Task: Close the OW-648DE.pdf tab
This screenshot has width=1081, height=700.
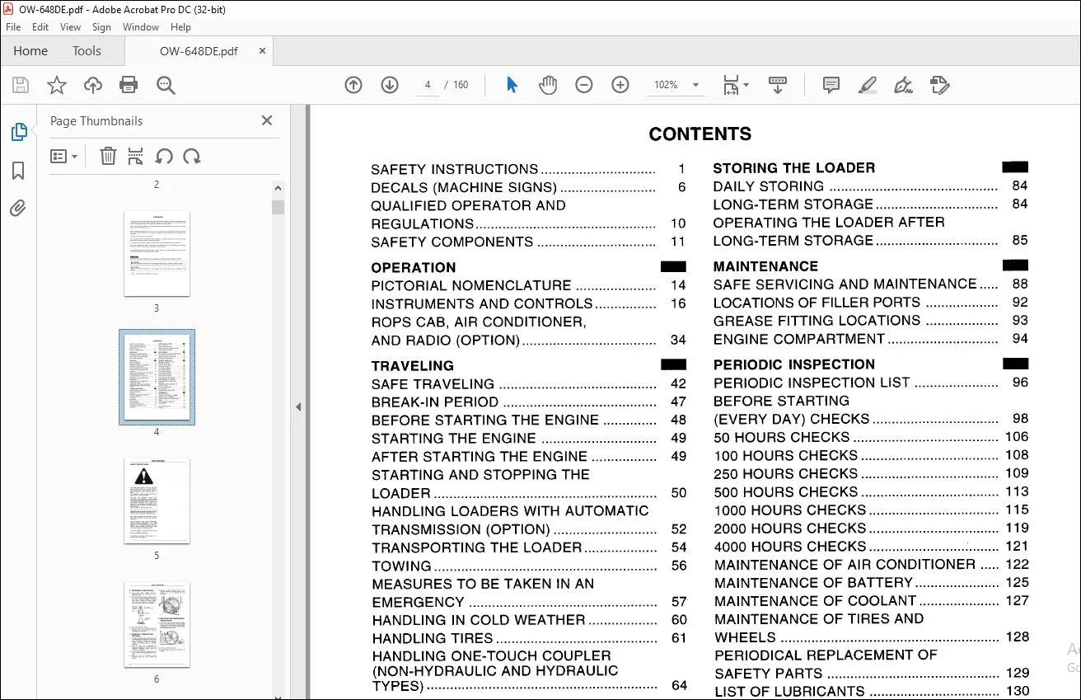Action: (262, 50)
